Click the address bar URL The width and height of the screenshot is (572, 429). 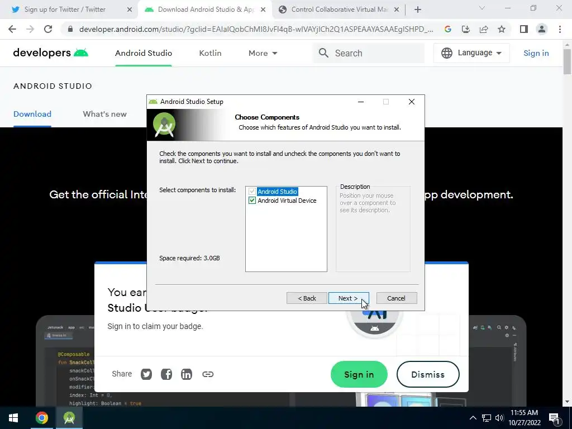256,29
